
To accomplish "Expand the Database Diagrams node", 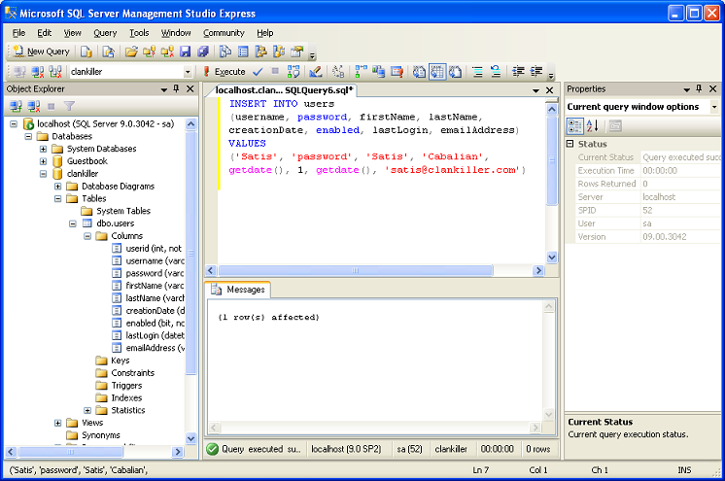I will [x=57, y=187].
